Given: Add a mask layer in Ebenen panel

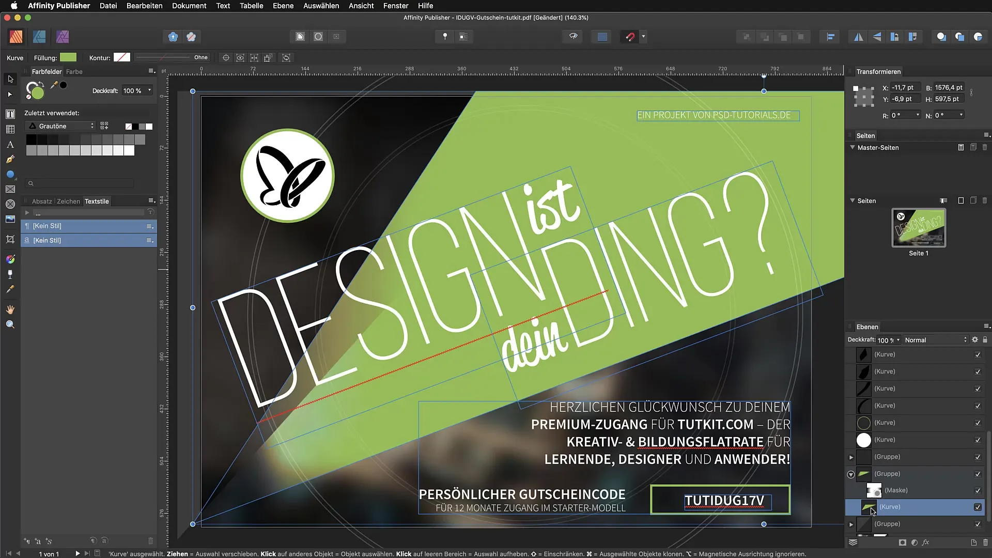Looking at the screenshot, I should pyautogui.click(x=903, y=542).
